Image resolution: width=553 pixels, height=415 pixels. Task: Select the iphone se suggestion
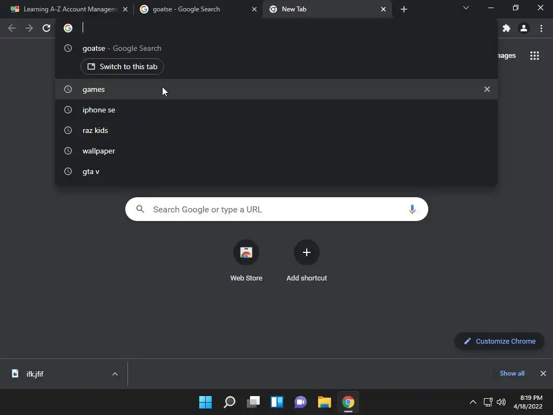click(x=276, y=110)
